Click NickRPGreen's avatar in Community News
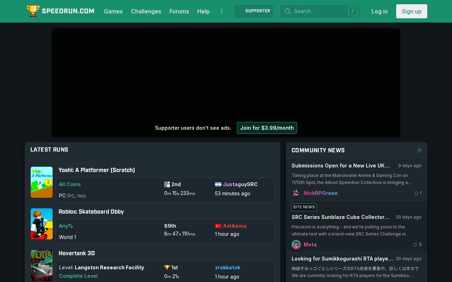Viewport: 452px width, 282px height. (296, 193)
